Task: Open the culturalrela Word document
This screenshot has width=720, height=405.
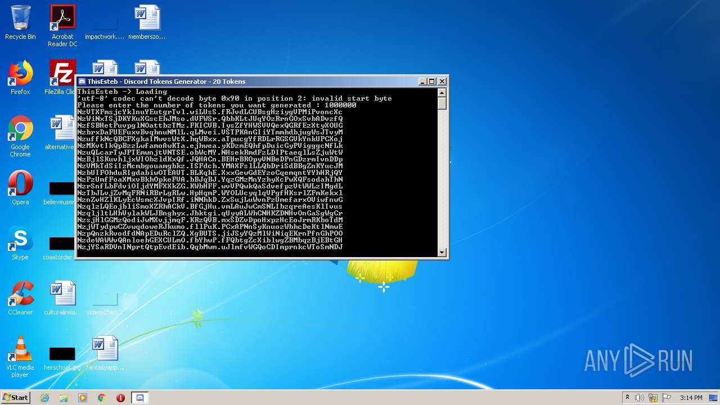Action: 62,298
